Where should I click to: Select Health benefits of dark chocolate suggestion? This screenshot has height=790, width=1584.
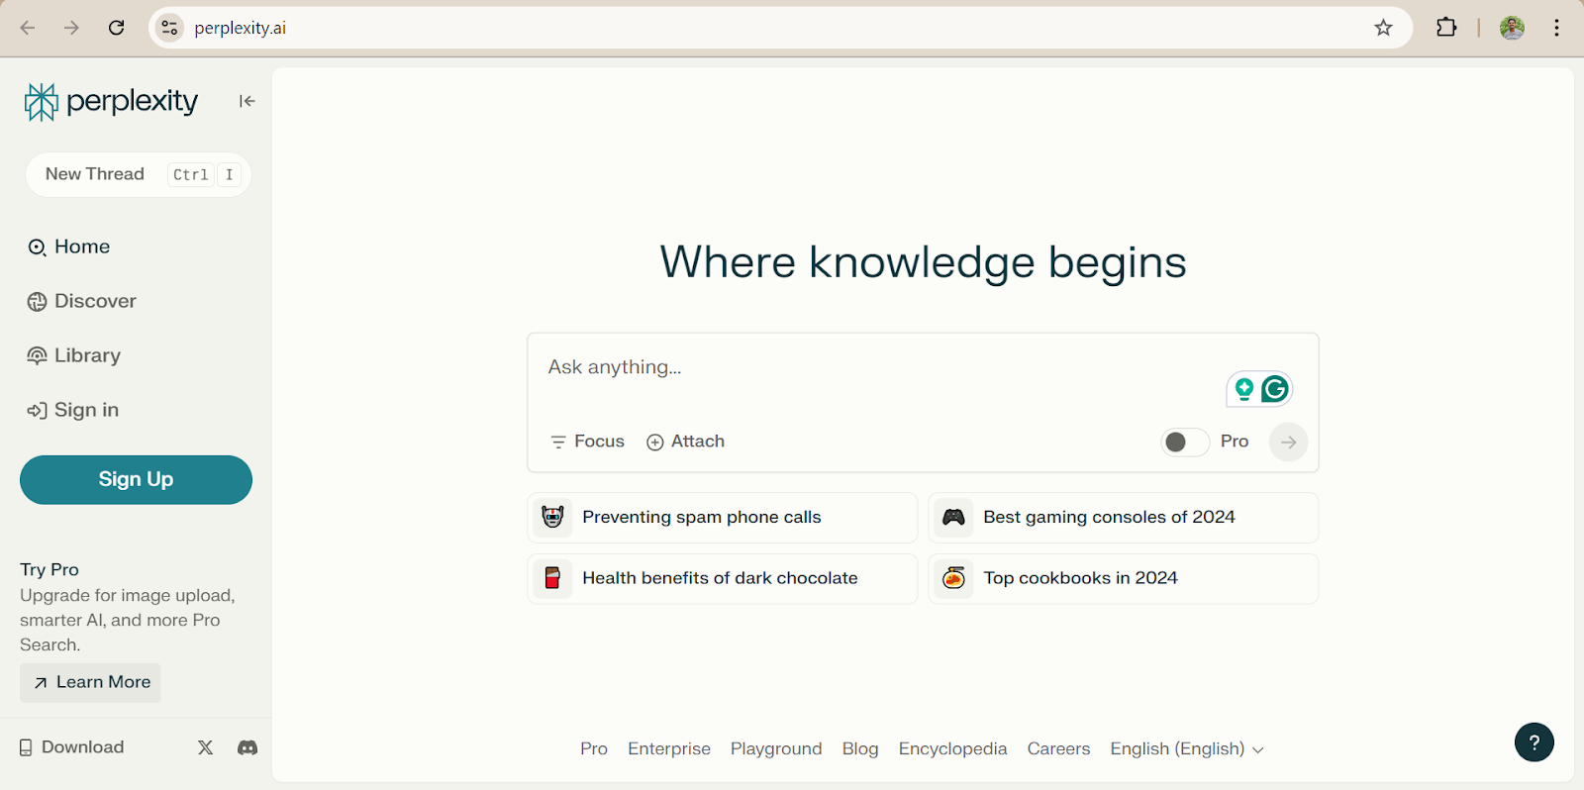pyautogui.click(x=723, y=578)
